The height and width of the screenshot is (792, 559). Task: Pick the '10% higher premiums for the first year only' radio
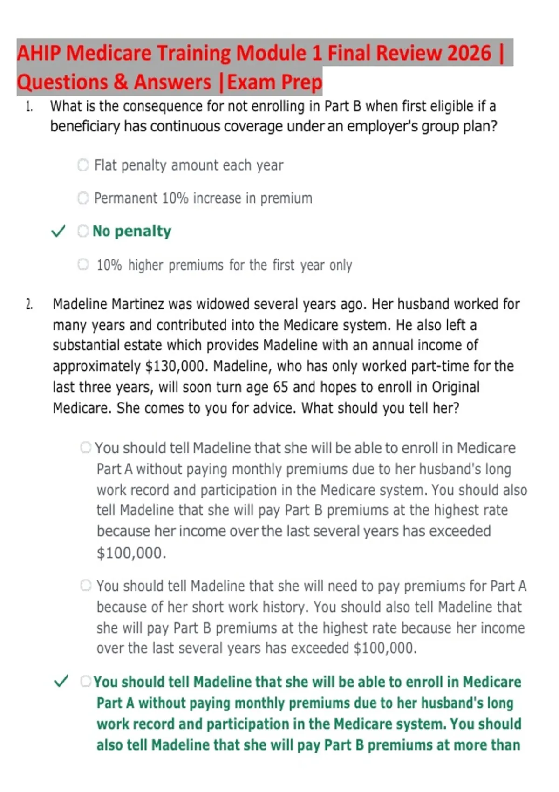click(83, 265)
